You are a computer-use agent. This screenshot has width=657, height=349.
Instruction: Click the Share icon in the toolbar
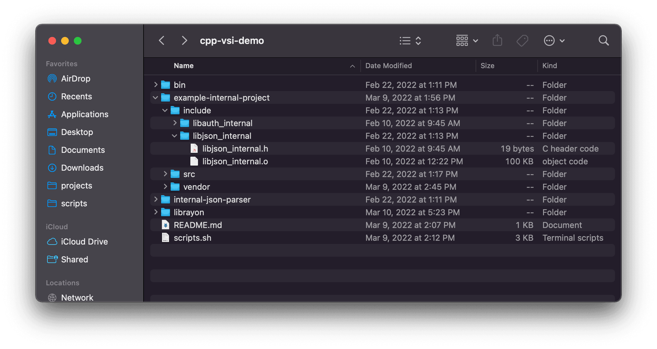[497, 40]
